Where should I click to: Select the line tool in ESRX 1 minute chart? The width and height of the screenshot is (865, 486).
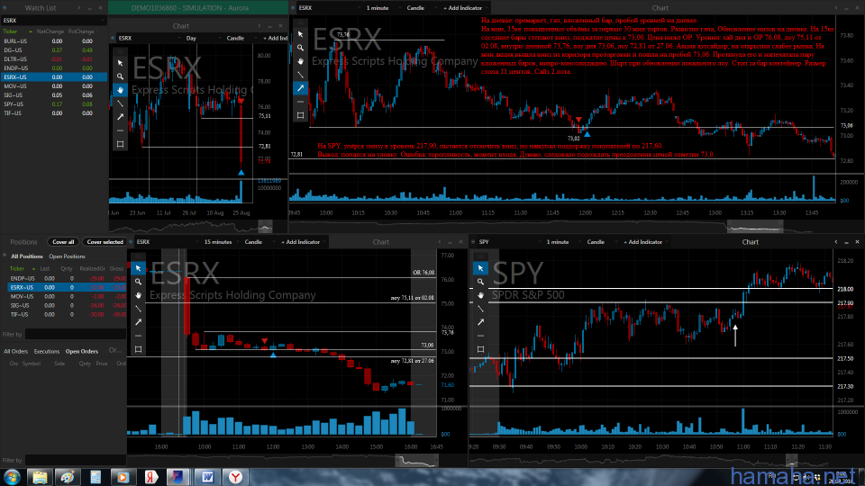click(300, 75)
